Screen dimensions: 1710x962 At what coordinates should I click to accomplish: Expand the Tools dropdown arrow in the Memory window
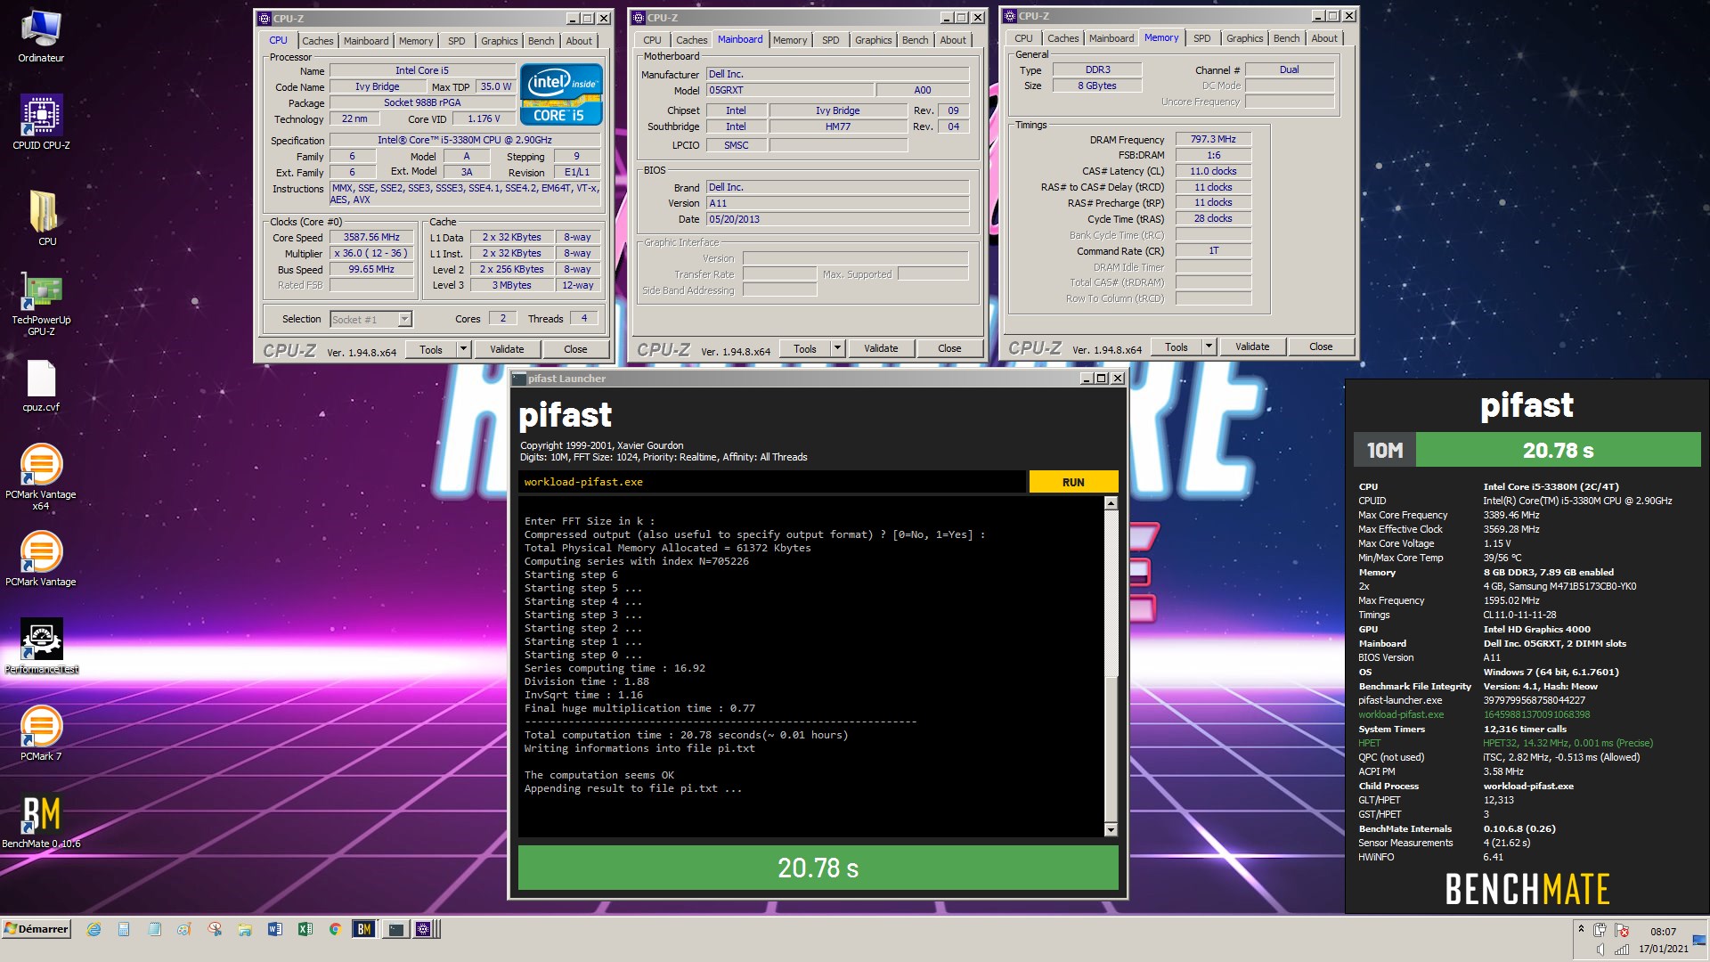[x=1209, y=346]
